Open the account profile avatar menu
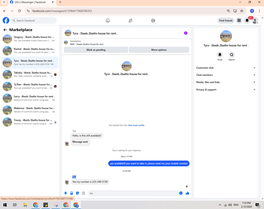The image size is (264, 209). [x=255, y=21]
